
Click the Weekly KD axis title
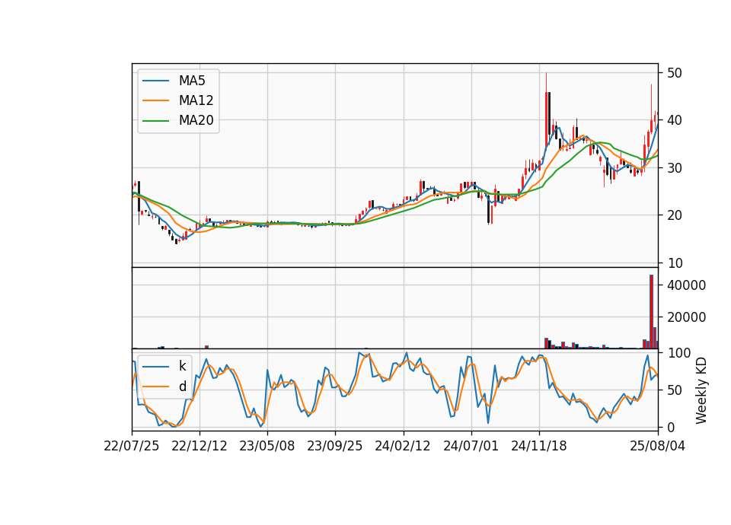pyautogui.click(x=701, y=390)
